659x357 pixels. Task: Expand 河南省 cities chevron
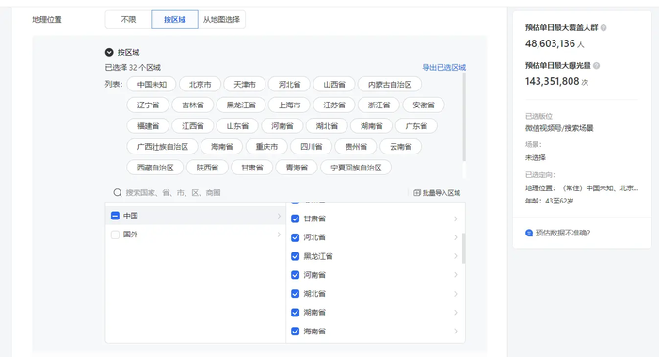(x=456, y=275)
